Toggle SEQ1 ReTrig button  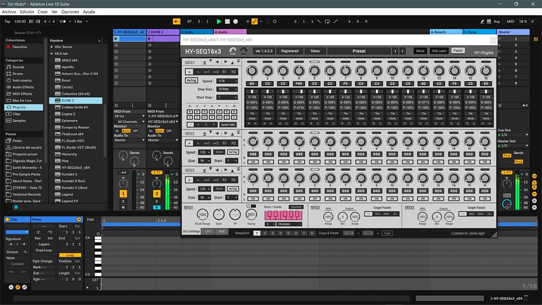(x=191, y=80)
